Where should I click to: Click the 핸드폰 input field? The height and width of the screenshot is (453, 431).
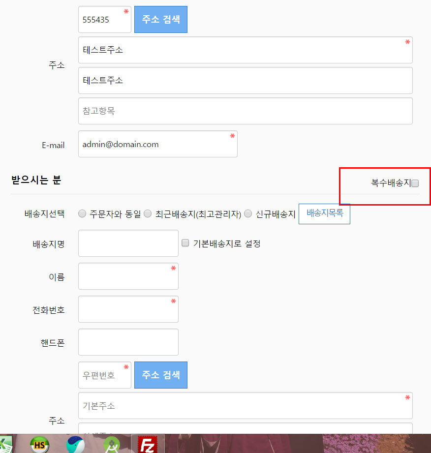(x=128, y=342)
